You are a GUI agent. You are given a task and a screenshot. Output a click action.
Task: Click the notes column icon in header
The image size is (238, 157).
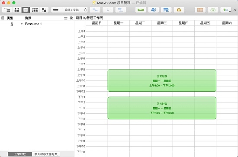[x=3, y=18]
